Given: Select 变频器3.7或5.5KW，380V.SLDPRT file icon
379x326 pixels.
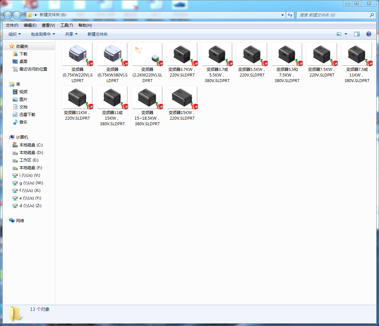Looking at the screenshot, I should point(217,54).
